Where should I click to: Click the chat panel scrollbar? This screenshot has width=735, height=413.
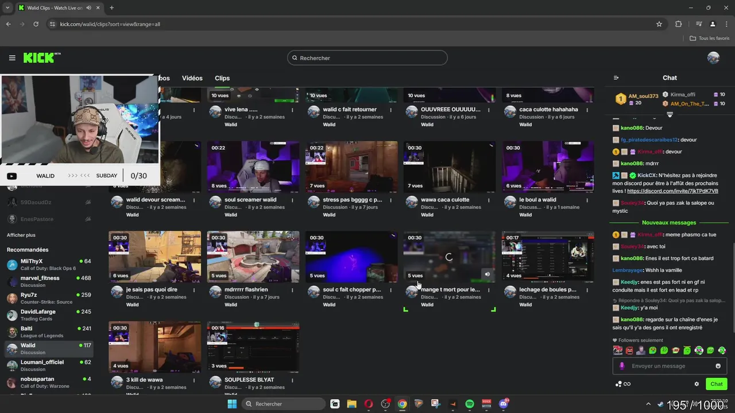point(733,287)
